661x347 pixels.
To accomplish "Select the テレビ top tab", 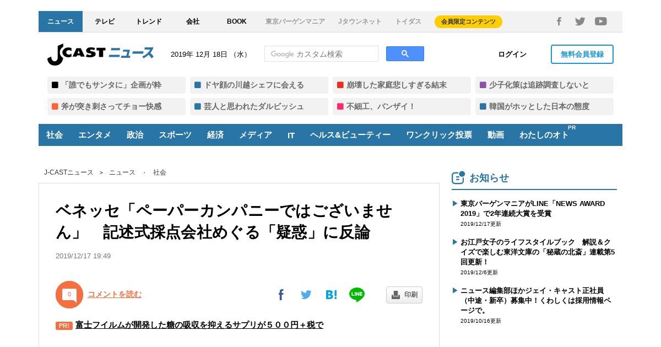I will [105, 21].
